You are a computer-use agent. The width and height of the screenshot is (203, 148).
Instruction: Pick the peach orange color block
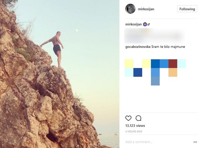click(x=173, y=72)
